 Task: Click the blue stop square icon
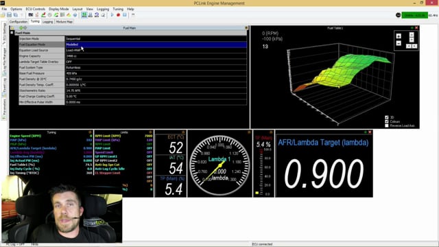click(x=125, y=15)
